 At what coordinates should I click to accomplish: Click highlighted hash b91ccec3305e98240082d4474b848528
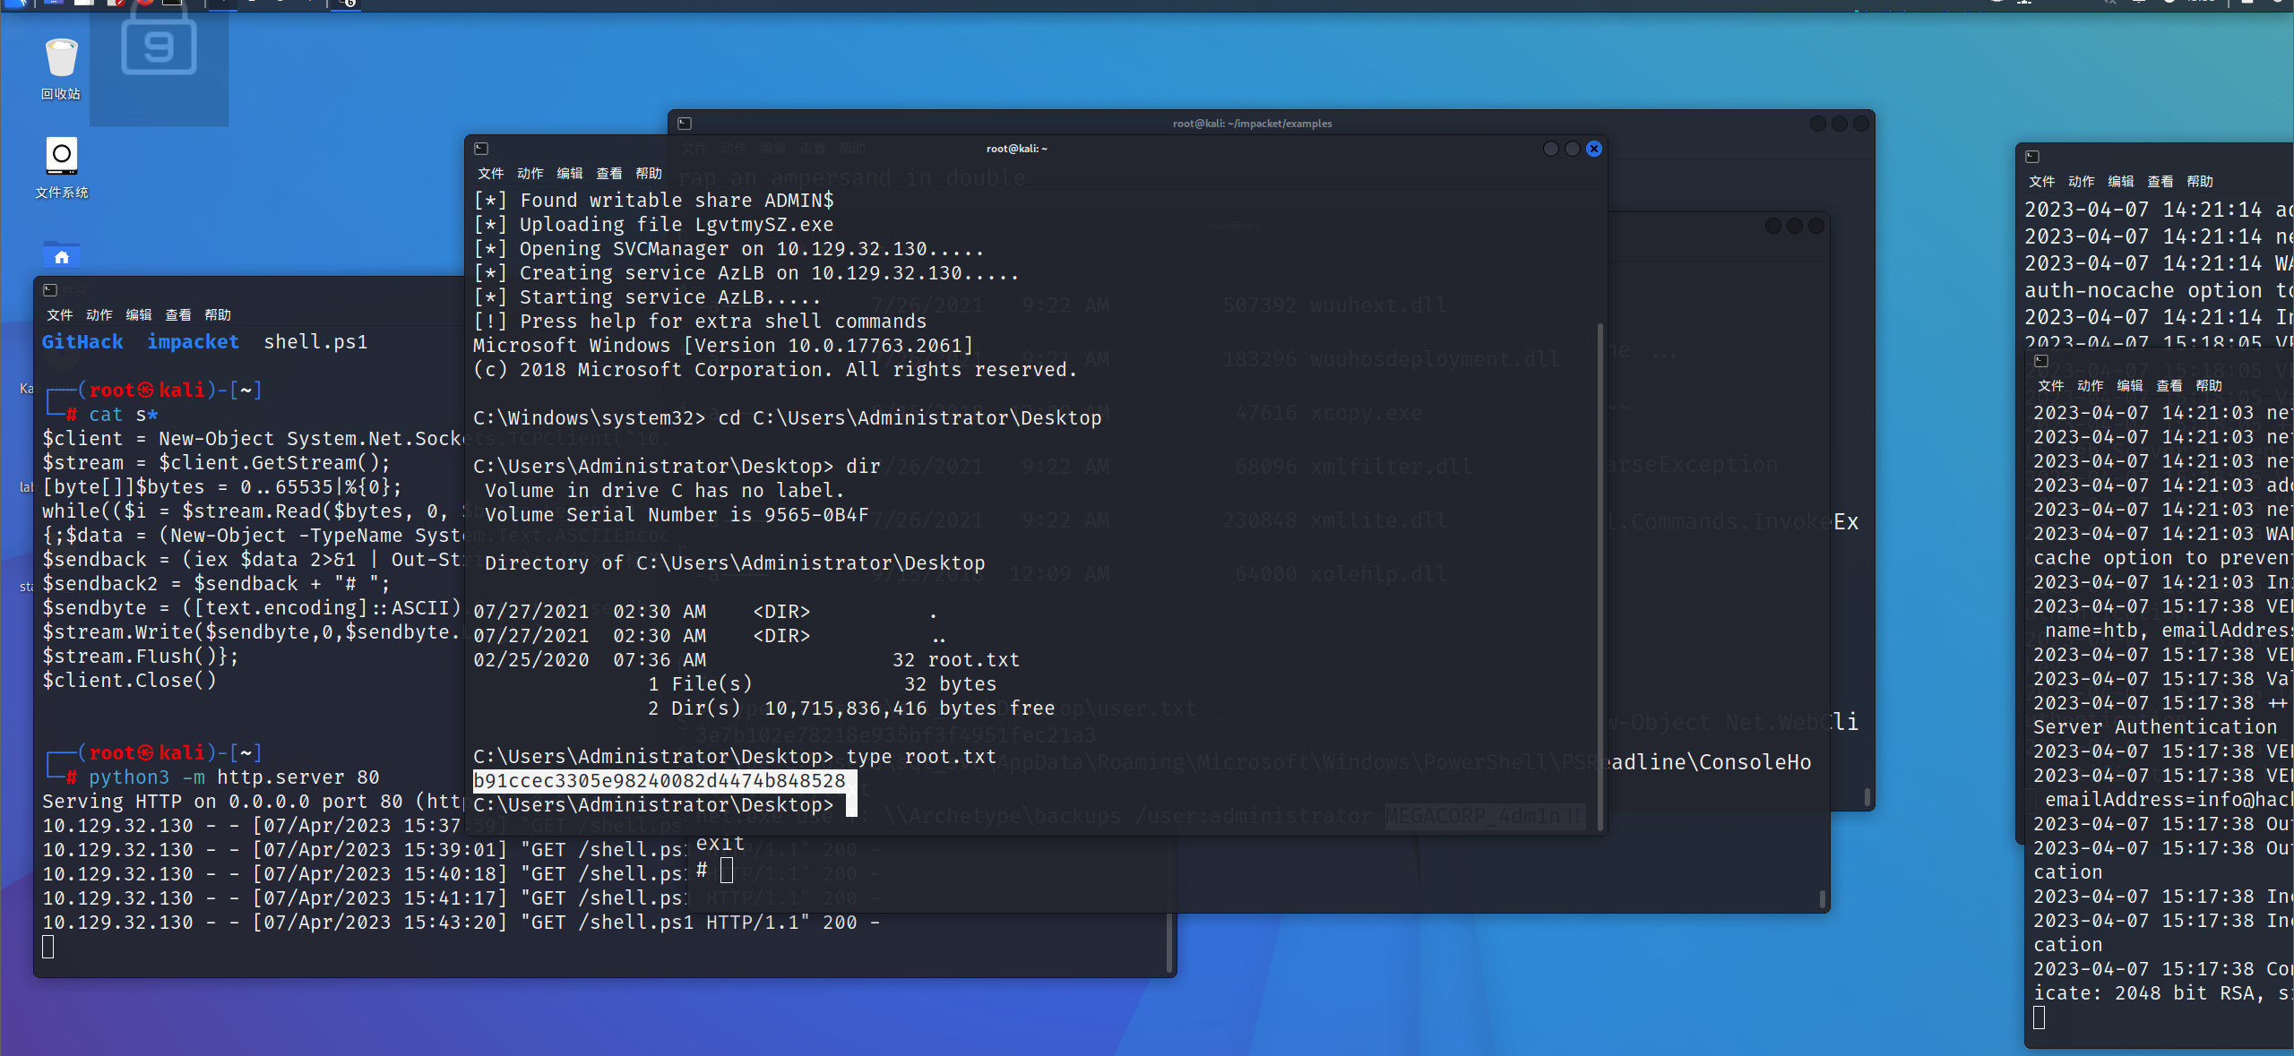pos(660,781)
